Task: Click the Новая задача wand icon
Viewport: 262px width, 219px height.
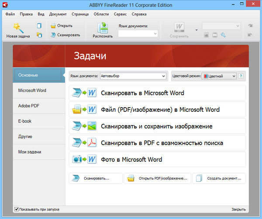Action: (x=18, y=27)
